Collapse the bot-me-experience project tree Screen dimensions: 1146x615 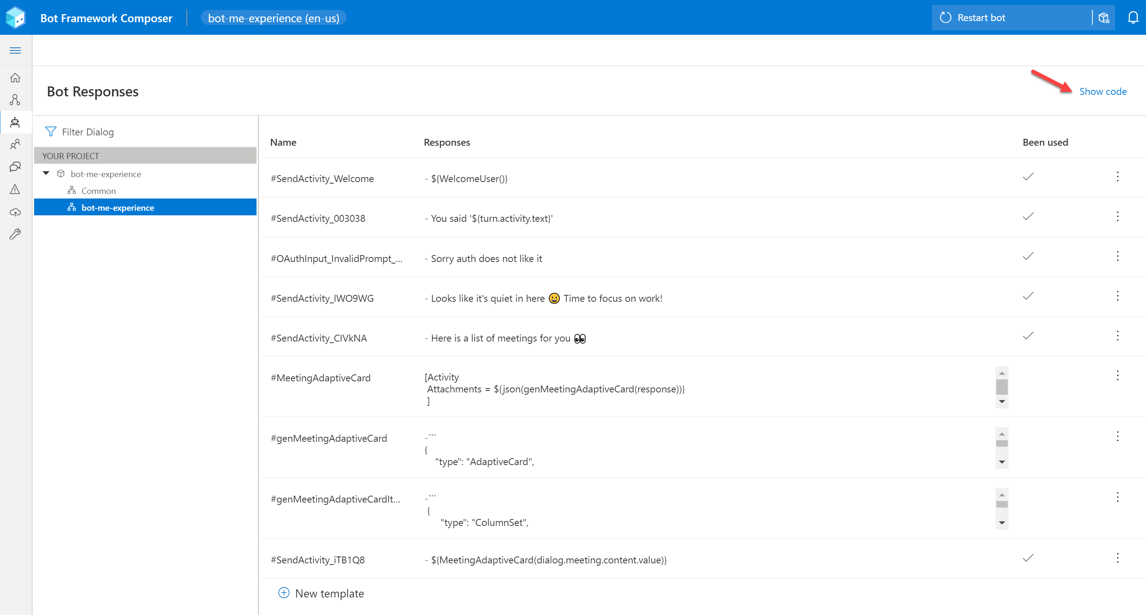coord(46,173)
